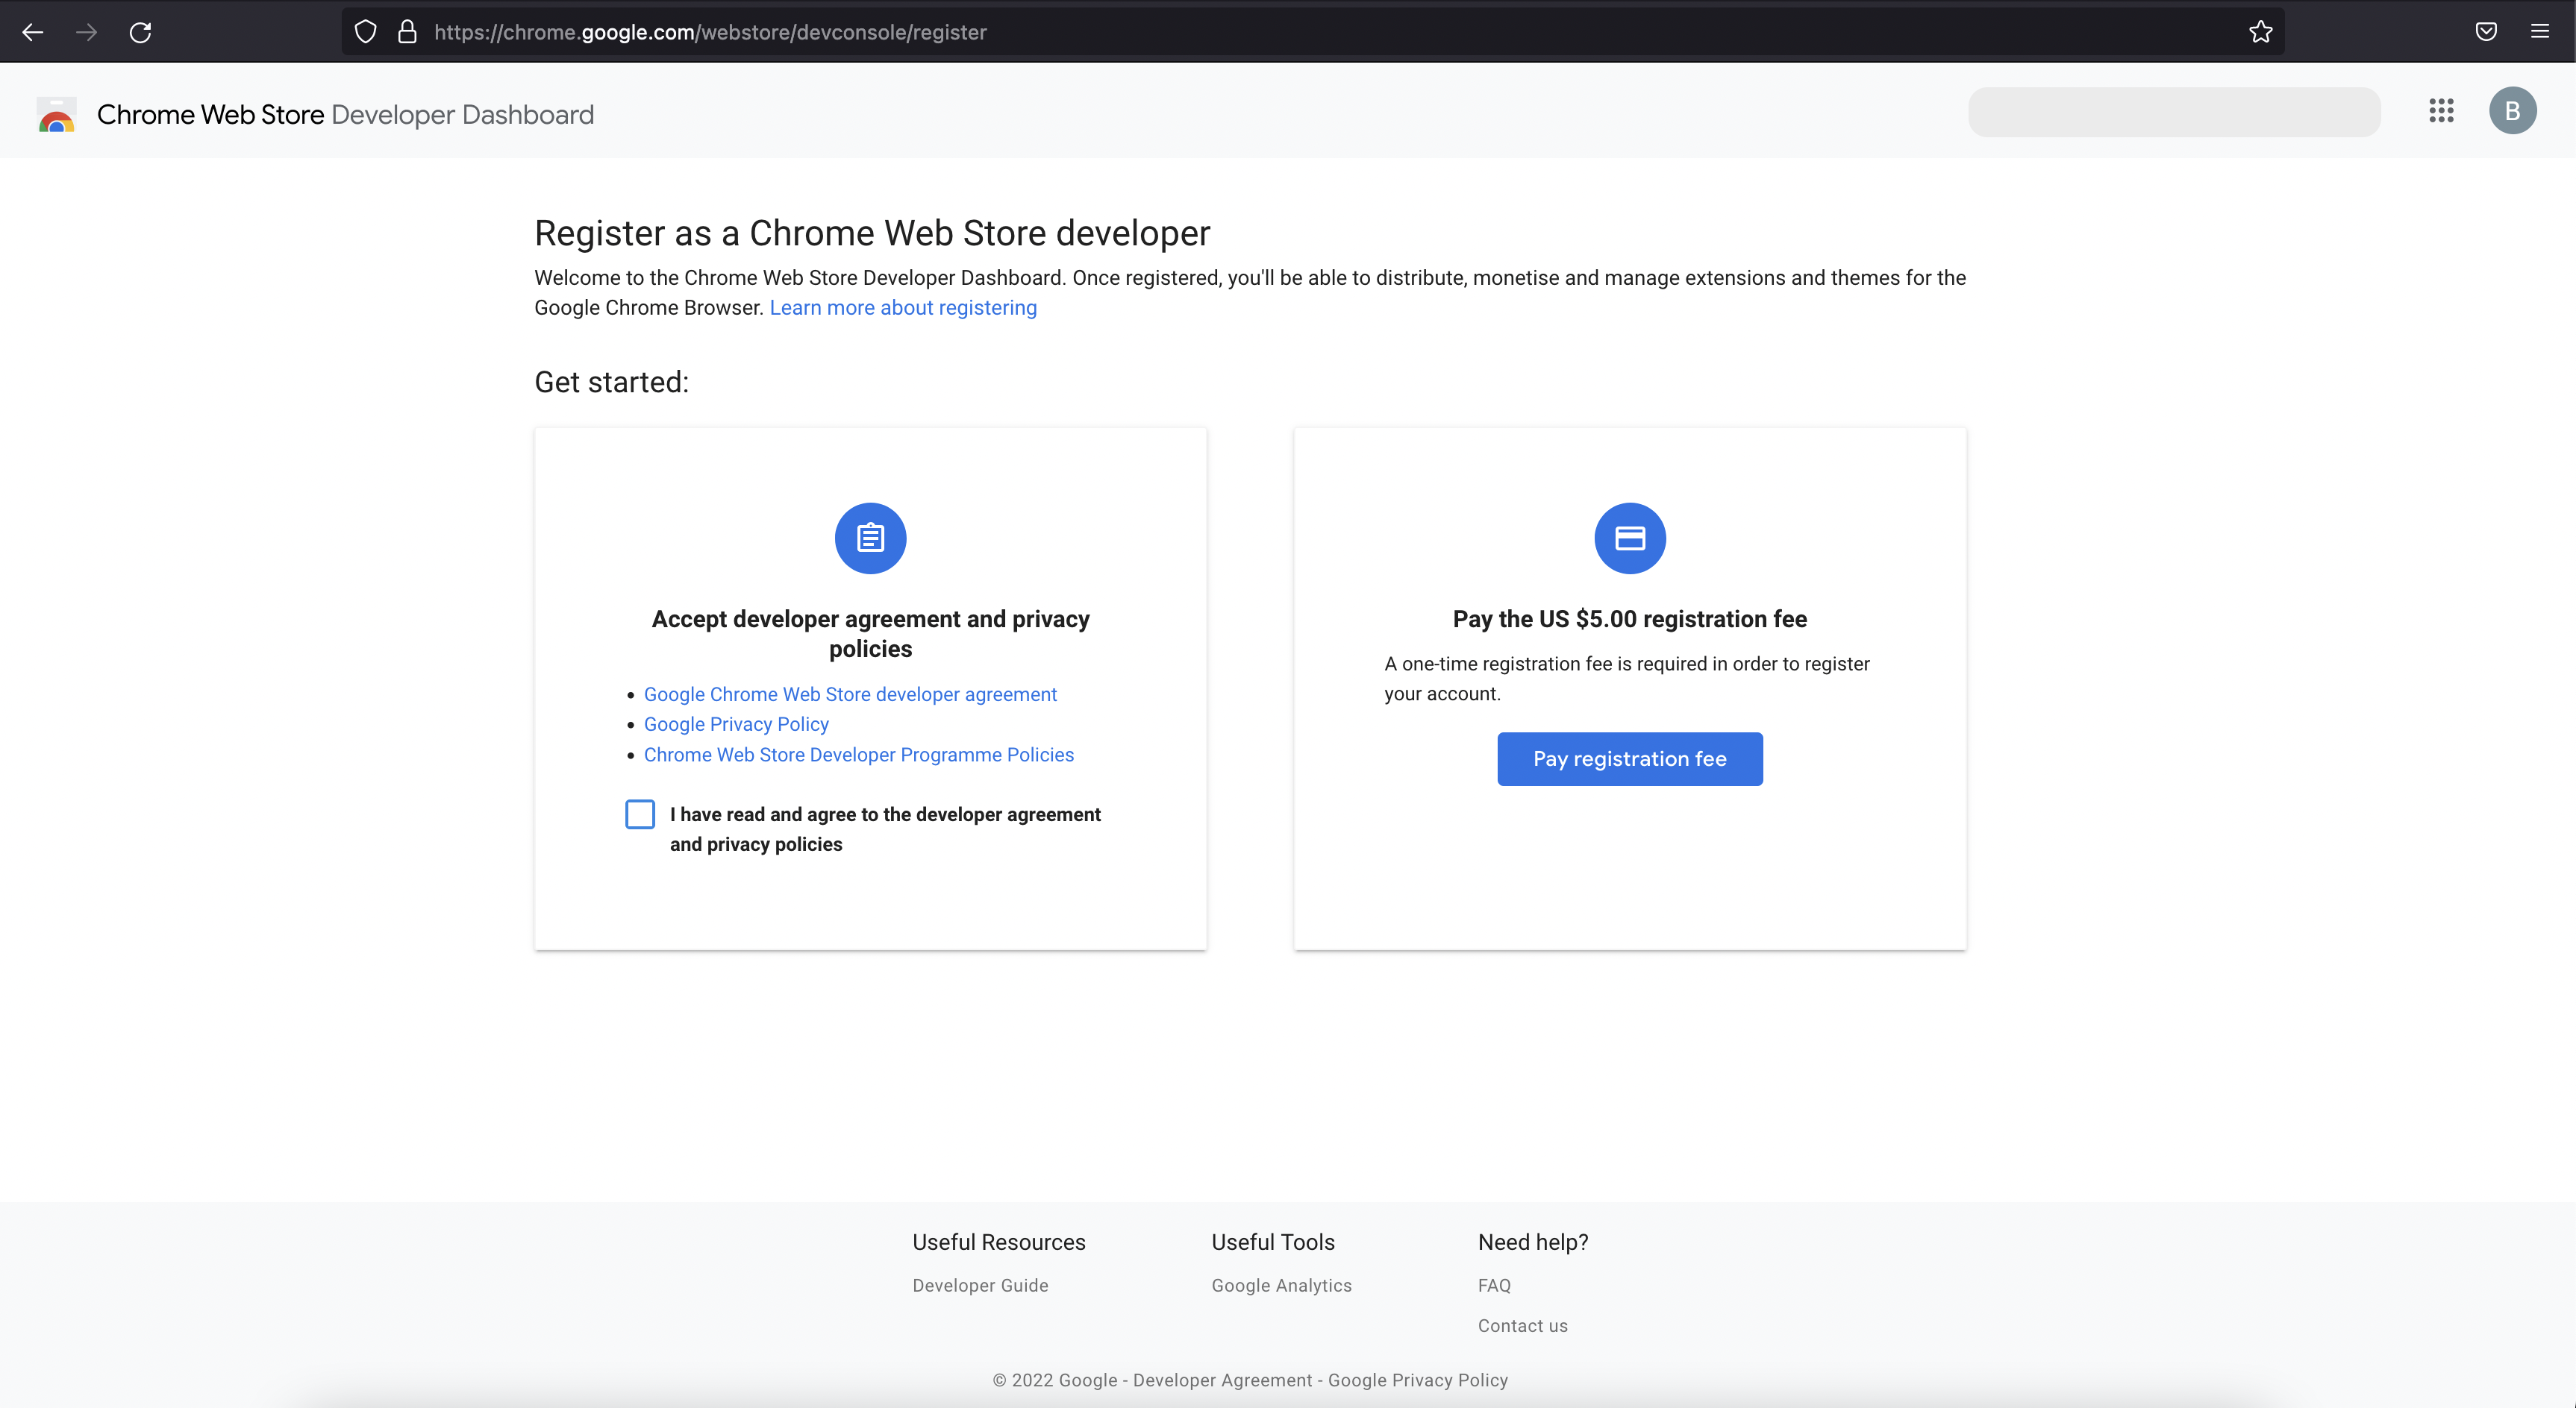Viewport: 2576px width, 1408px height.
Task: Open the Google Privacy Policy link in card
Action: point(736,724)
